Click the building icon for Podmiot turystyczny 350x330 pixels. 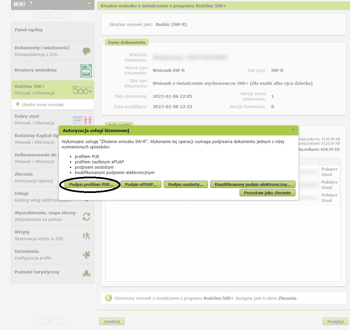(87, 273)
